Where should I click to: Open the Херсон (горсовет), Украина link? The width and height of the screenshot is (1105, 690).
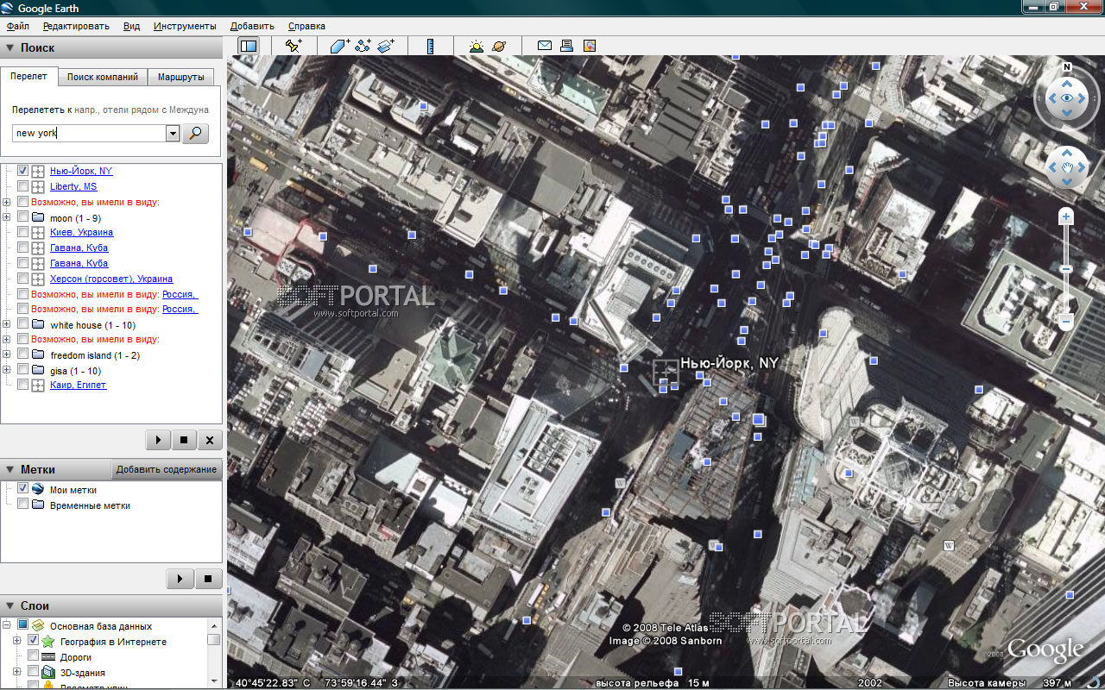[111, 279]
